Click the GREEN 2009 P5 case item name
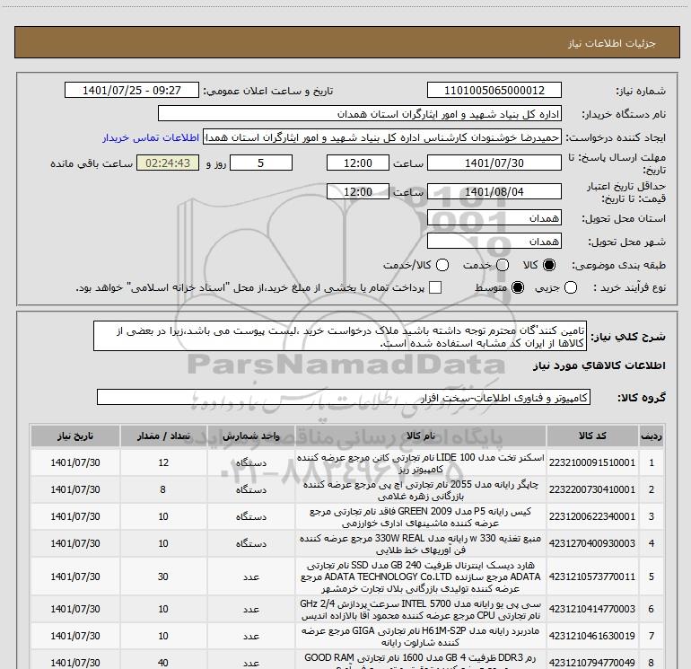 (x=420, y=517)
